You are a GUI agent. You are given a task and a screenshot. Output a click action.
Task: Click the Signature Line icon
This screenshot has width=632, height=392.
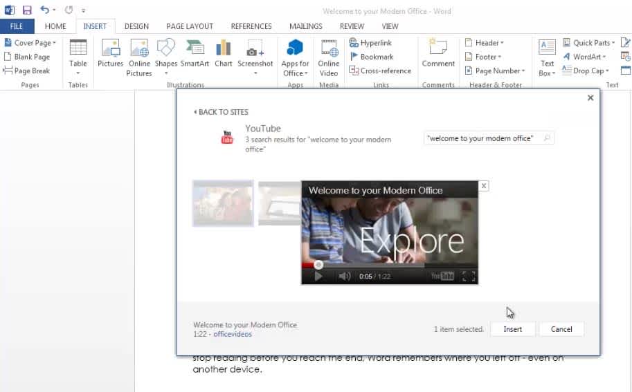click(626, 43)
